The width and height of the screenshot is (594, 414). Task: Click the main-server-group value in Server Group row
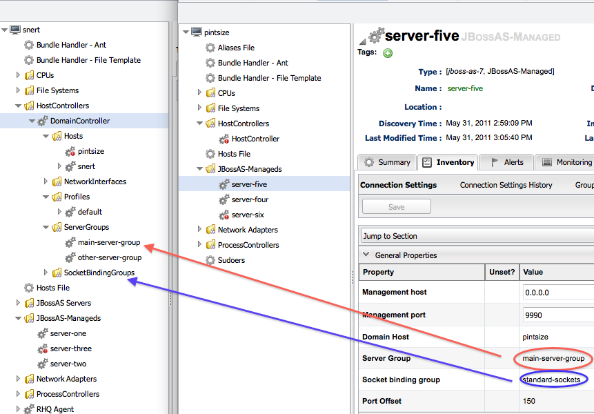(553, 358)
